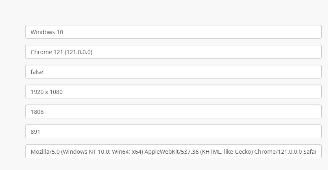Click the box between Chrome 121 and 1920 x 1080
329x170 pixels.
[173, 72]
